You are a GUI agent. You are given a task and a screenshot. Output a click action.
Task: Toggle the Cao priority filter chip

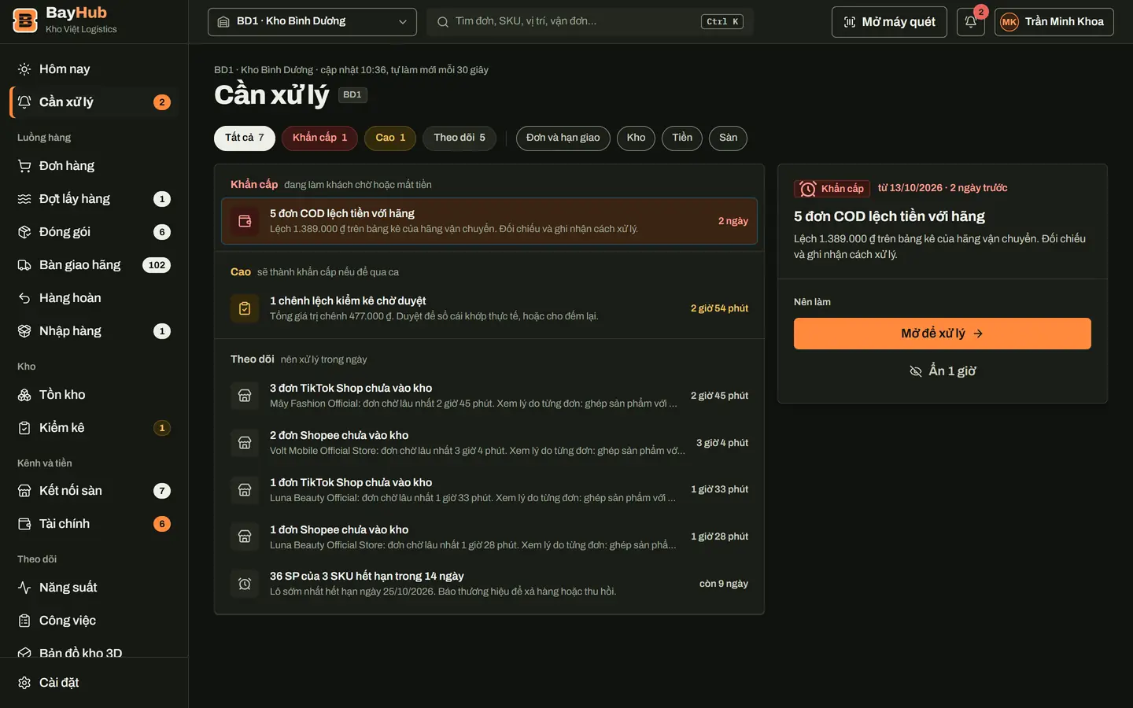(390, 138)
